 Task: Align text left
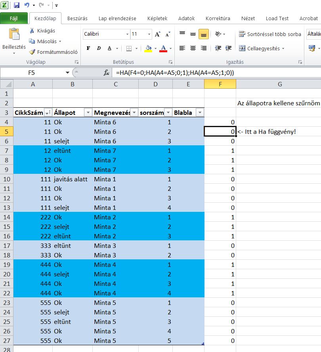click(182, 48)
